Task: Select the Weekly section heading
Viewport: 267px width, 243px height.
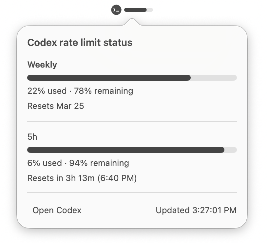Action: [42, 65]
